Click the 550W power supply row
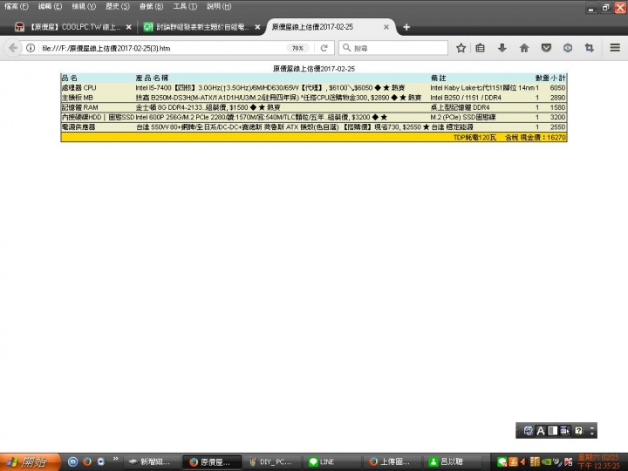The image size is (628, 471). tap(314, 127)
